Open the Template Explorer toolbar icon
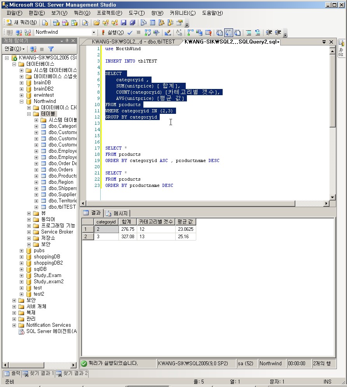The height and width of the screenshot is (387, 347). coord(170,23)
